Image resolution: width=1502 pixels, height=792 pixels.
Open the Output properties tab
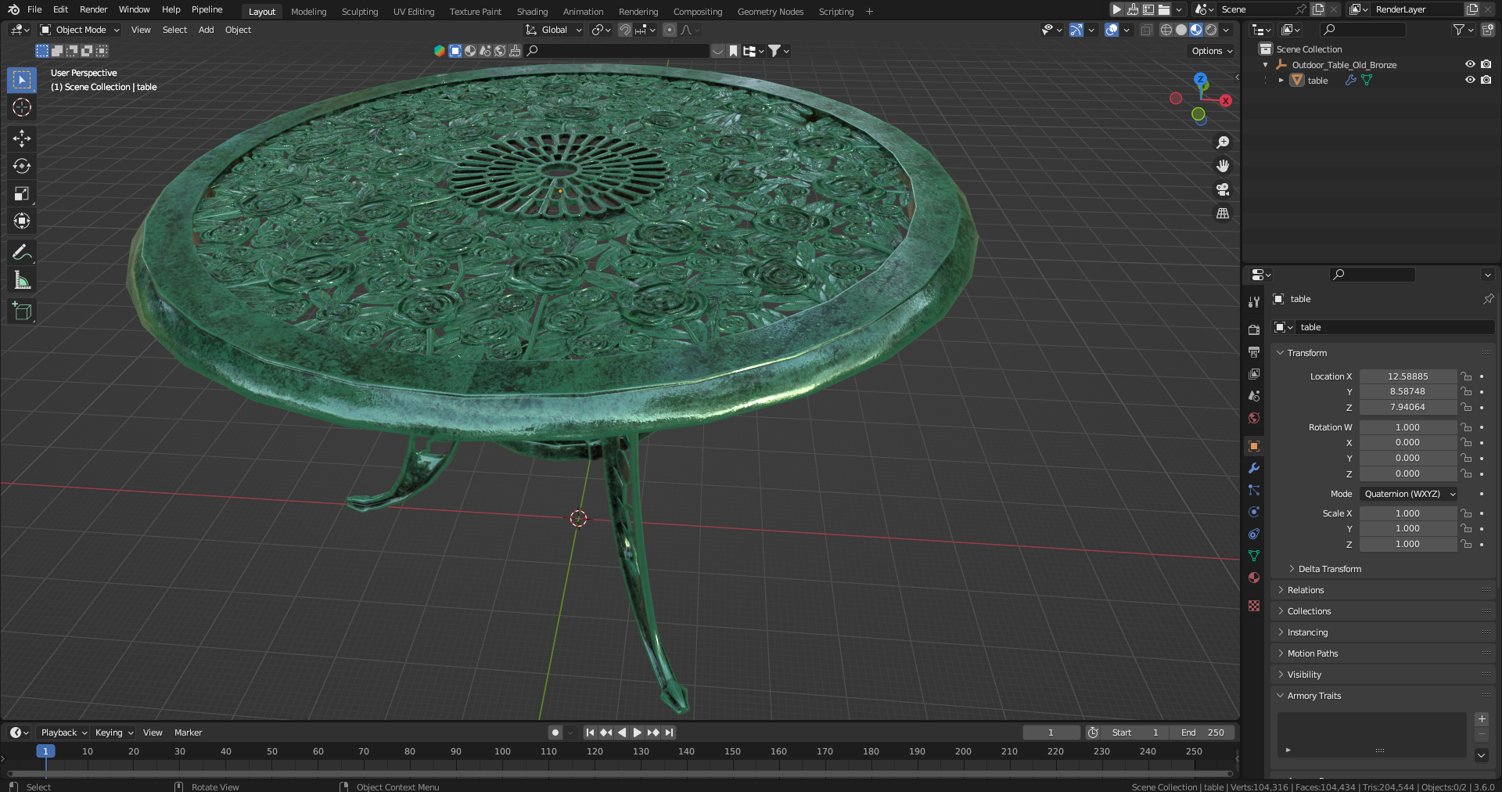pyautogui.click(x=1254, y=351)
